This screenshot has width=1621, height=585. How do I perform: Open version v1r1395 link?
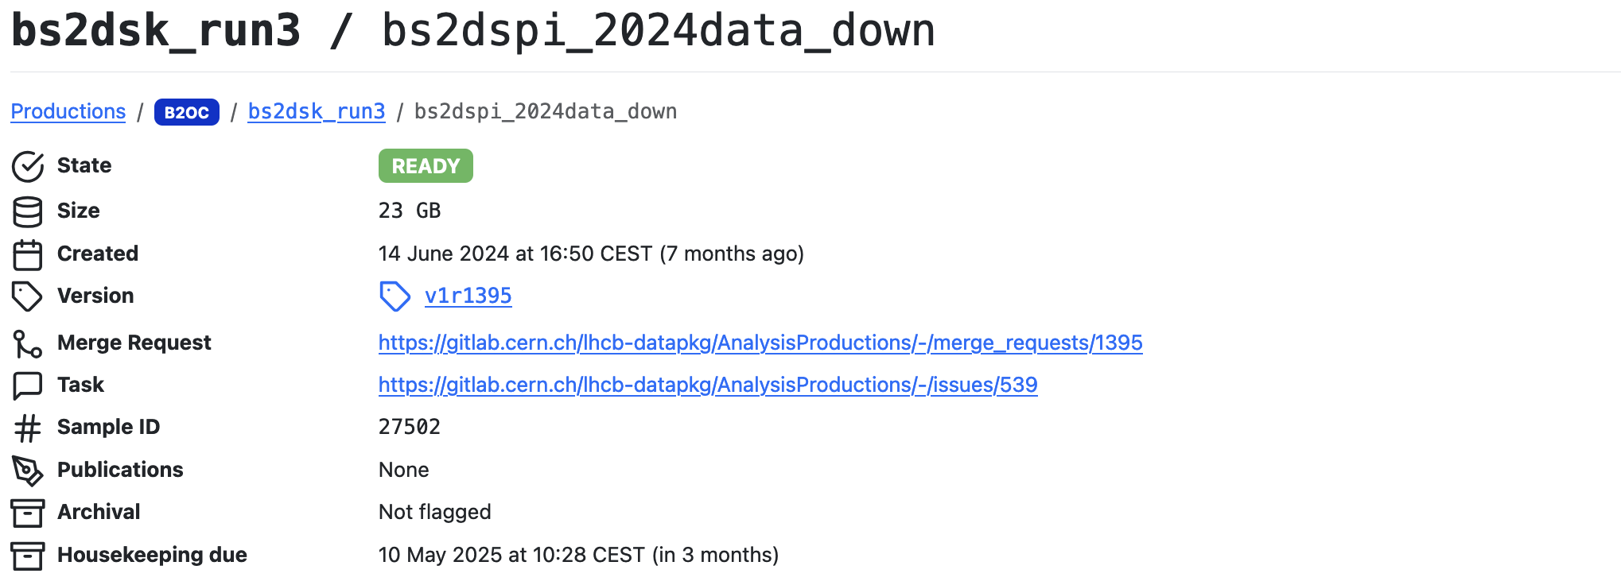468,296
